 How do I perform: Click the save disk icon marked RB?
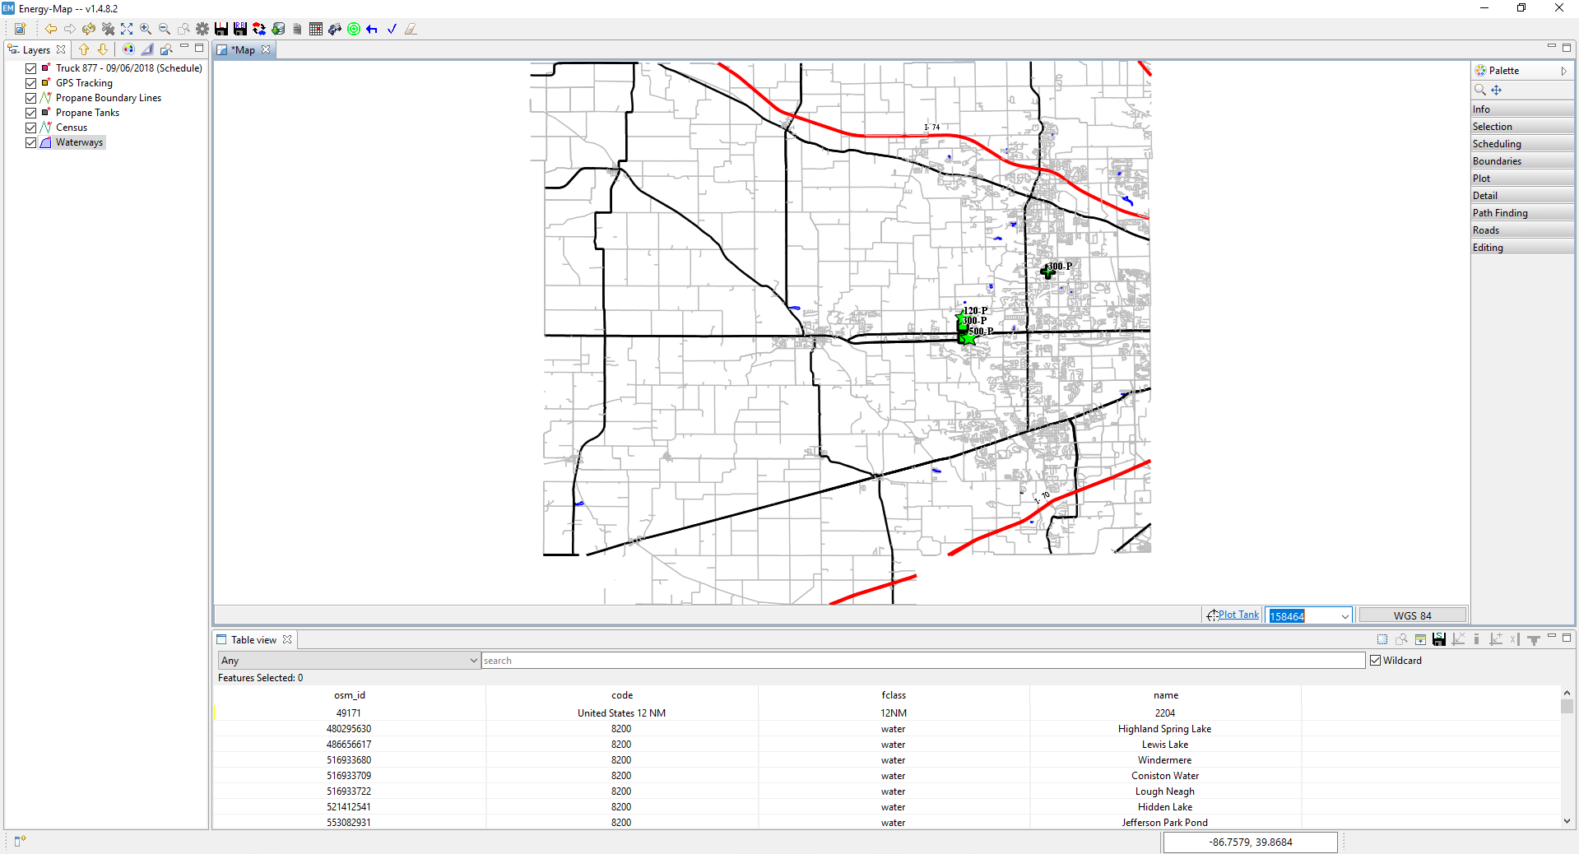tap(240, 29)
